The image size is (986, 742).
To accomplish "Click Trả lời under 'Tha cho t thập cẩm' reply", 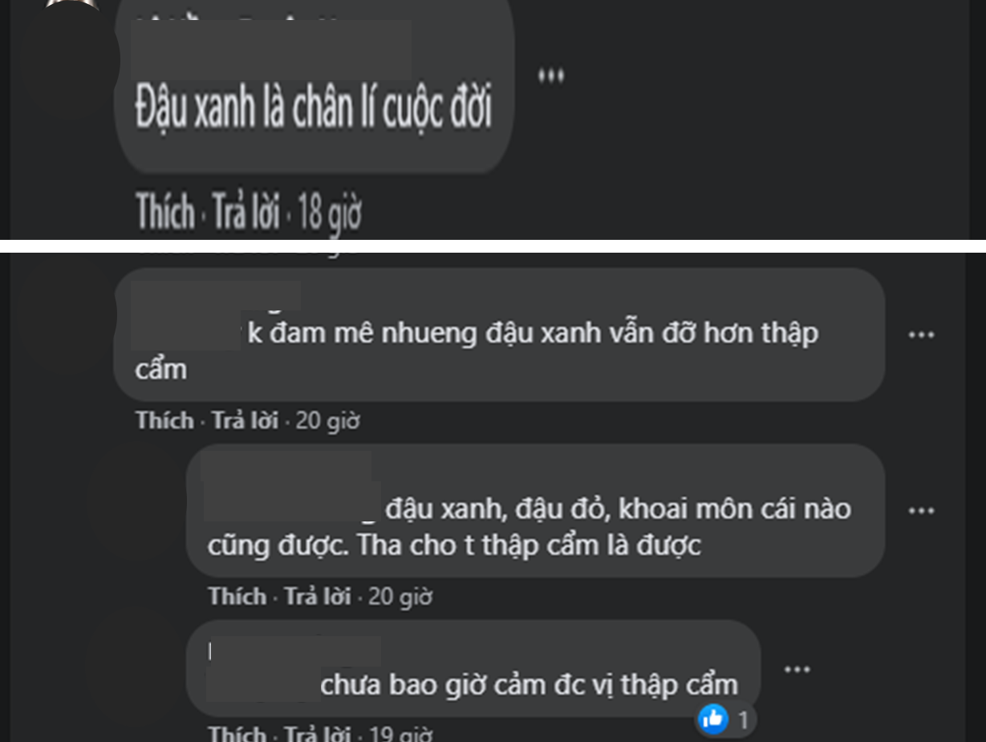I will 318,596.
